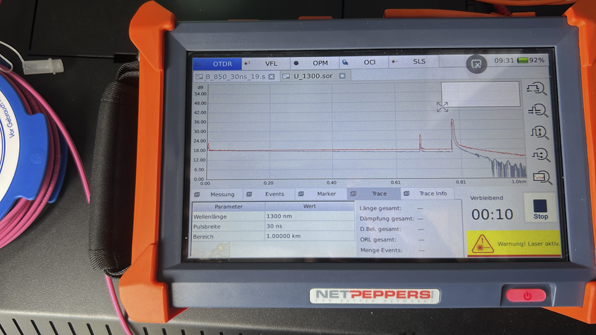Tap the ORL gesamt label
Viewport: 596px width, 335px height.
378,240
